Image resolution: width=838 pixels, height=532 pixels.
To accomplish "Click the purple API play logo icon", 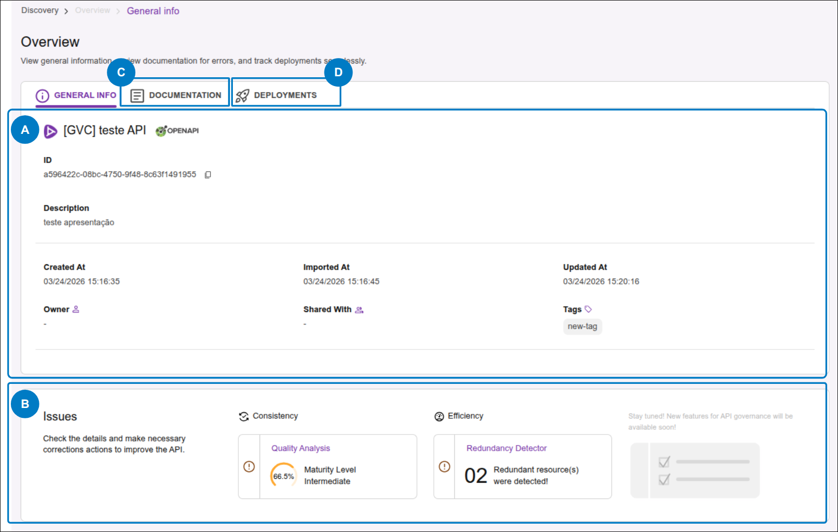I will (x=51, y=131).
